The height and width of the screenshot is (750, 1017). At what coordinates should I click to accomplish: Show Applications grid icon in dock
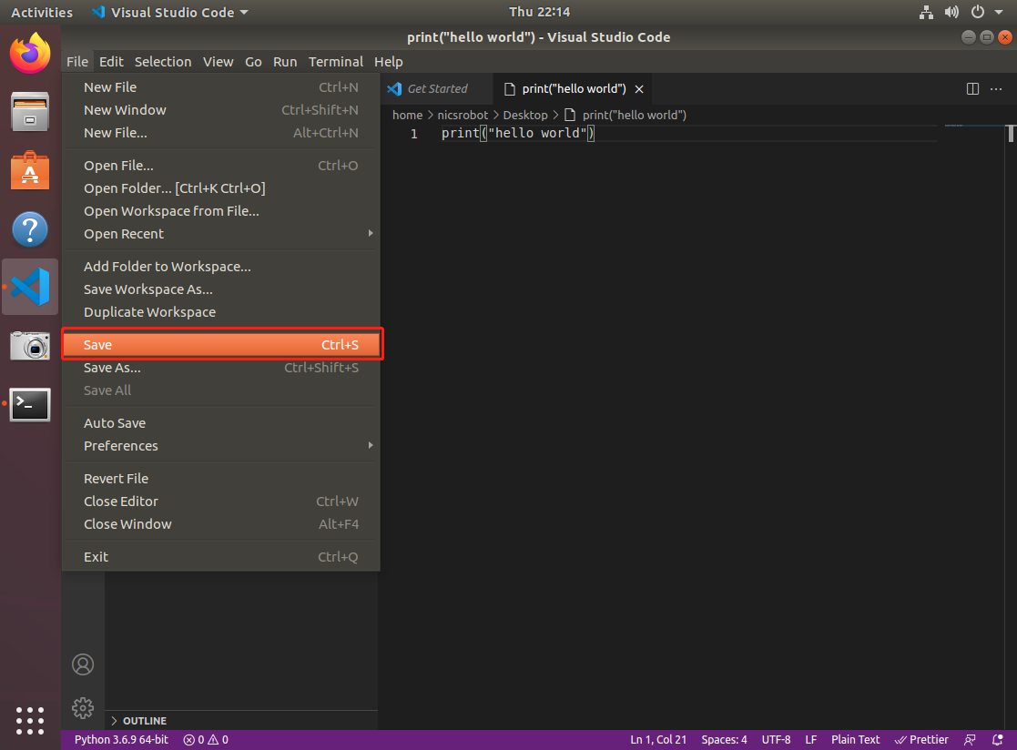30,720
